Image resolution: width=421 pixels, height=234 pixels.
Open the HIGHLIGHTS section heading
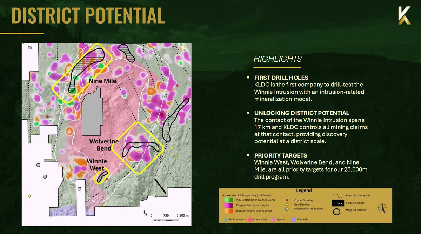[x=278, y=59]
